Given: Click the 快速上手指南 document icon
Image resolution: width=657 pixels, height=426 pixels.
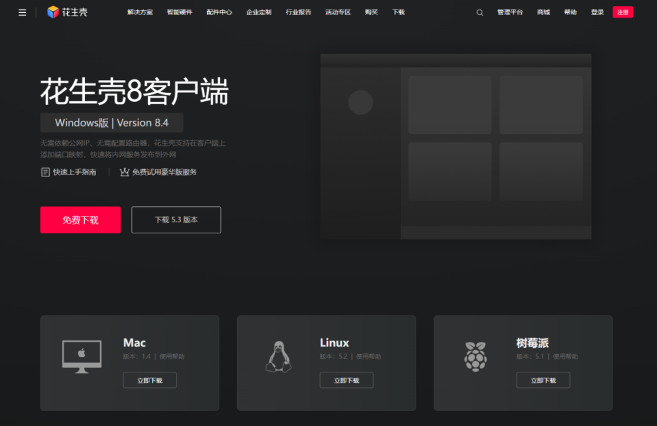Looking at the screenshot, I should click(46, 172).
